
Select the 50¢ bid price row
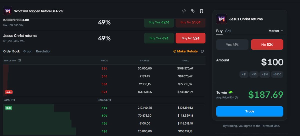pyautogui.click(x=104, y=116)
